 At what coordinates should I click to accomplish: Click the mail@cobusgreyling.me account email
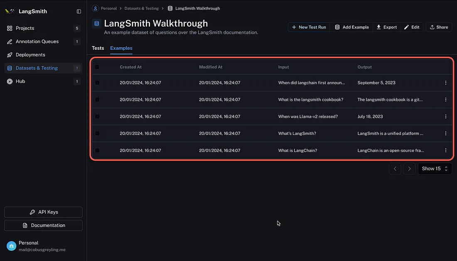(x=42, y=250)
